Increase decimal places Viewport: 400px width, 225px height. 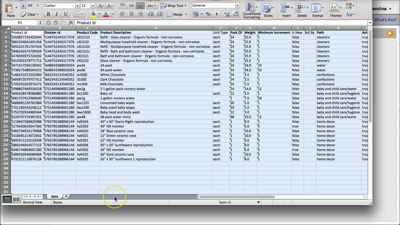tap(227, 14)
